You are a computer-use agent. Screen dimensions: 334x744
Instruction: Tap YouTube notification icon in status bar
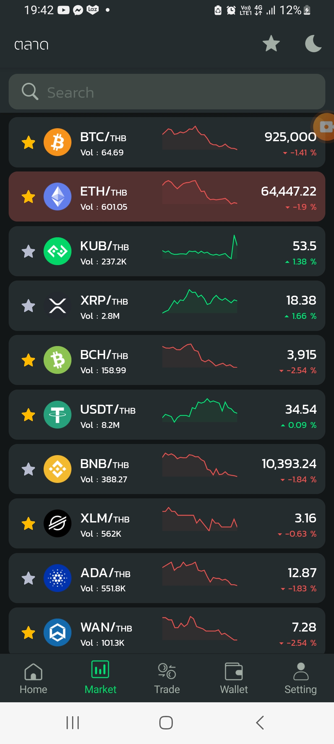63,10
